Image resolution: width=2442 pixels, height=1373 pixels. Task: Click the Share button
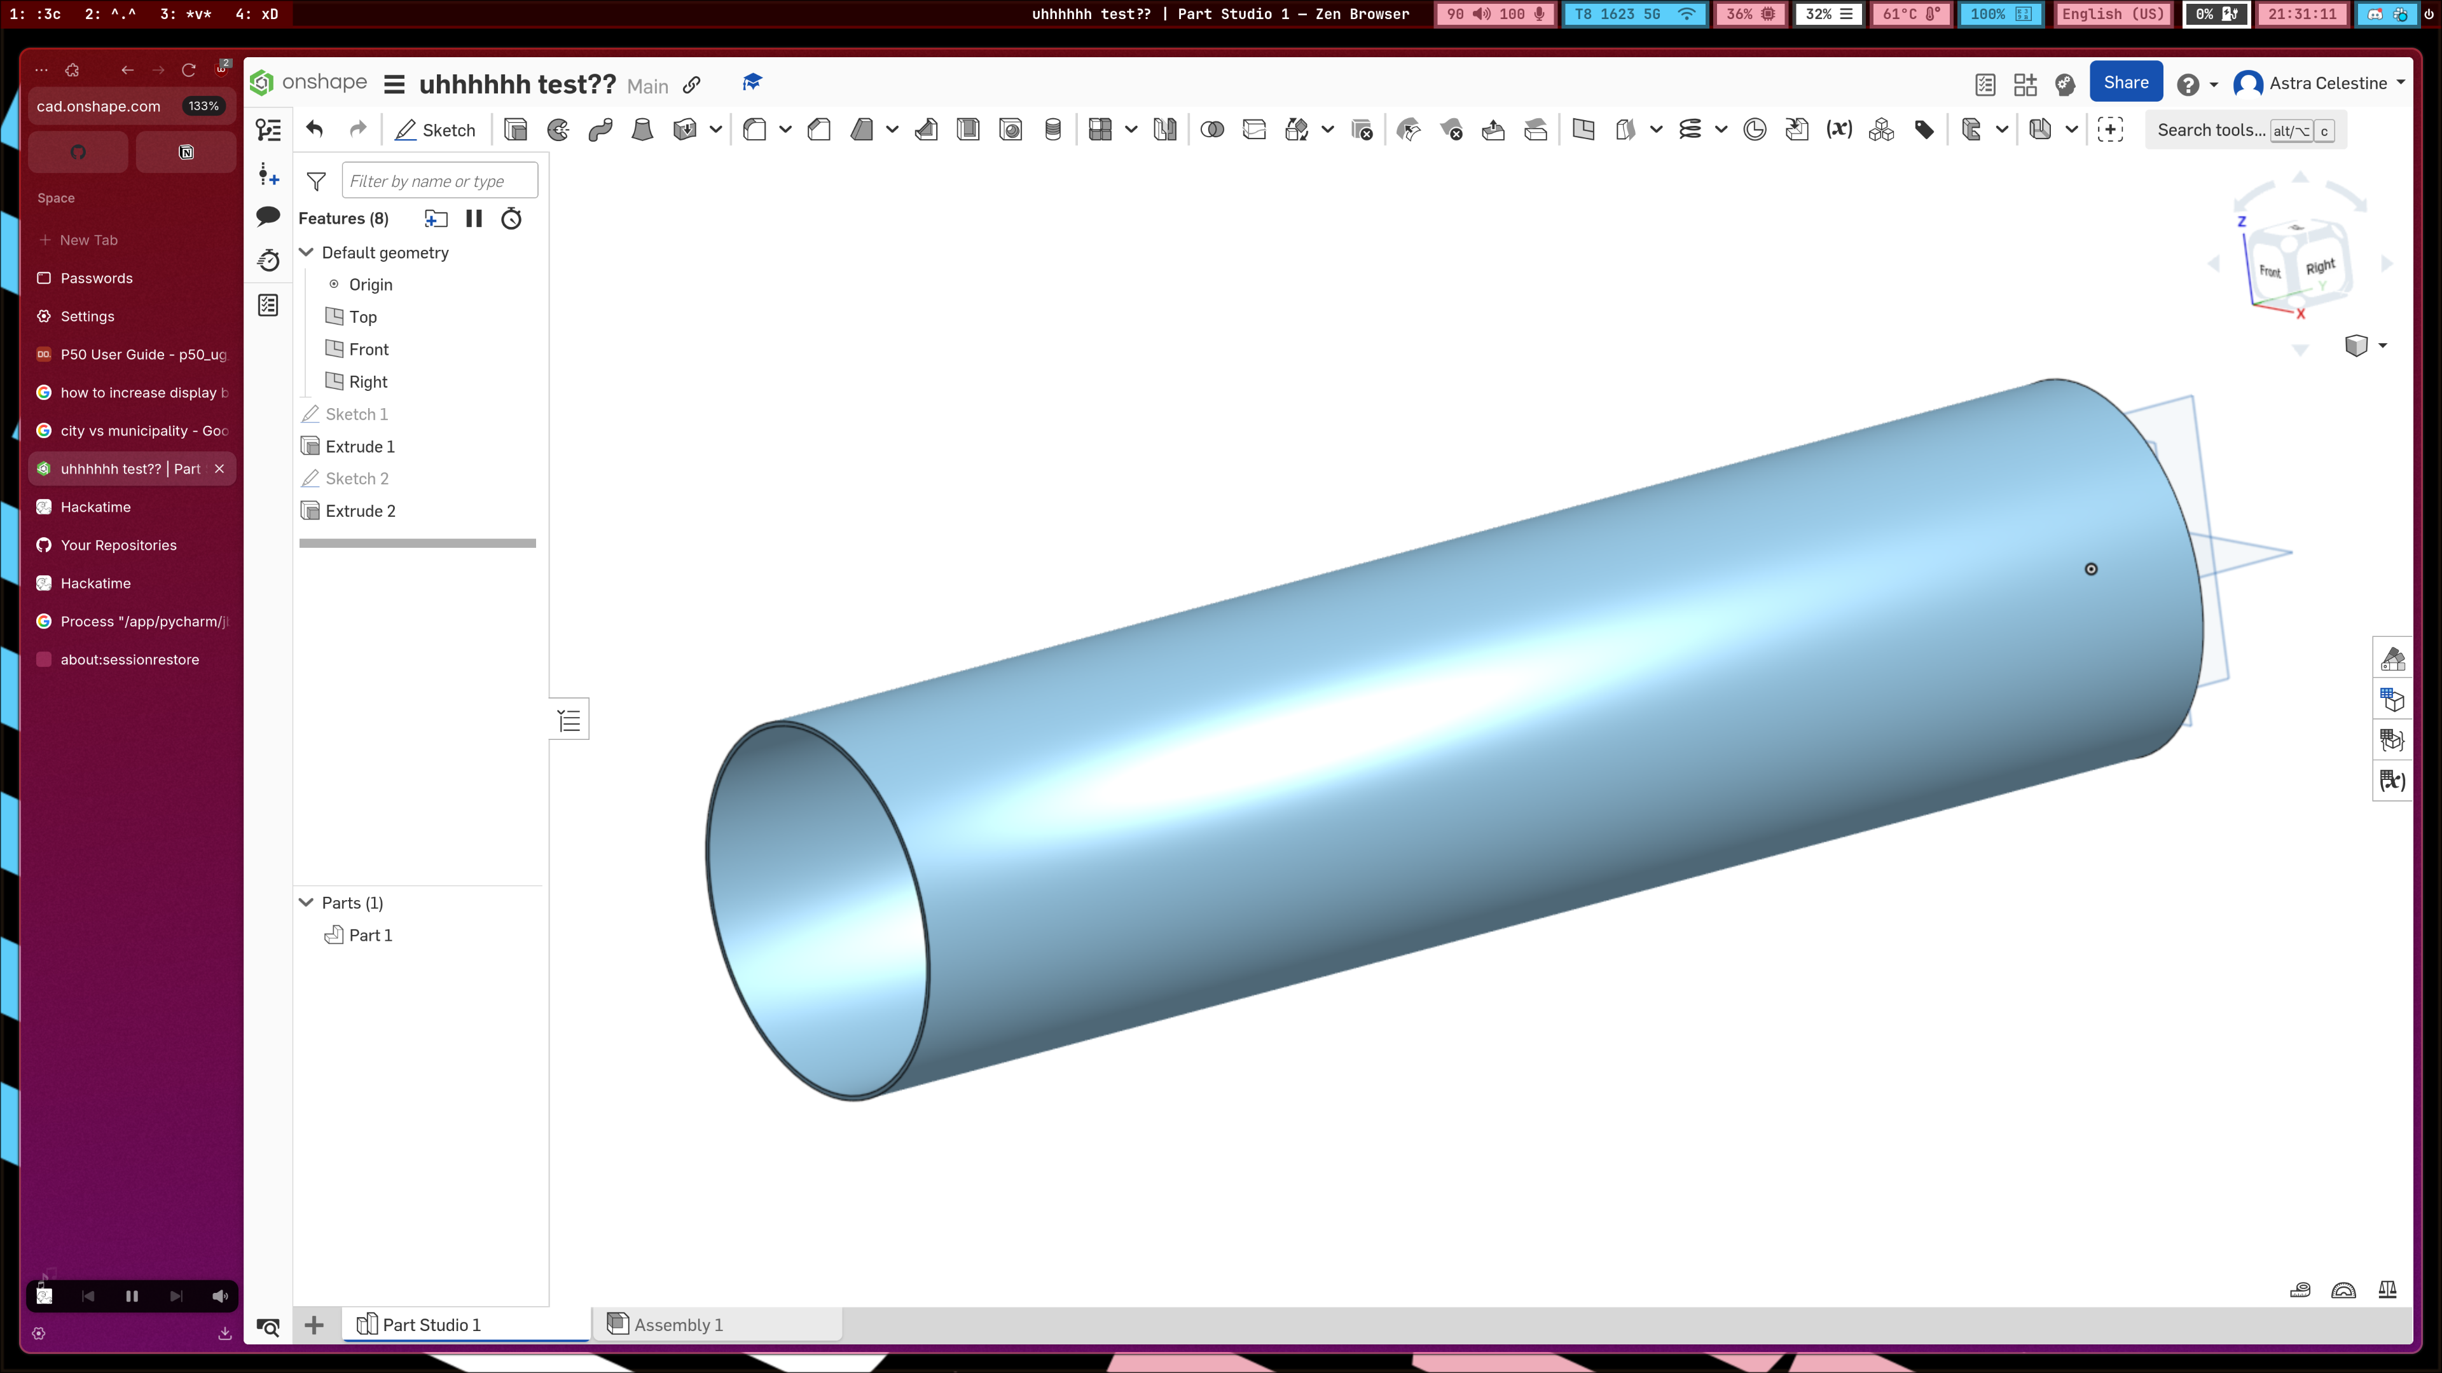click(2125, 83)
